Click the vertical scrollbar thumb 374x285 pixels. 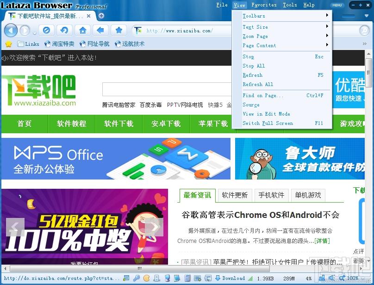pyautogui.click(x=369, y=73)
